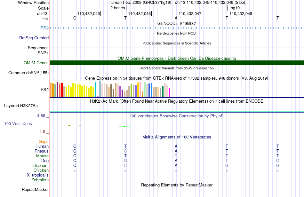Click the Human row A base in alignment

click(x=176, y=146)
